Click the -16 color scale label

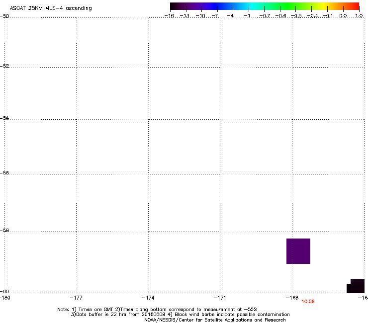tap(169, 16)
